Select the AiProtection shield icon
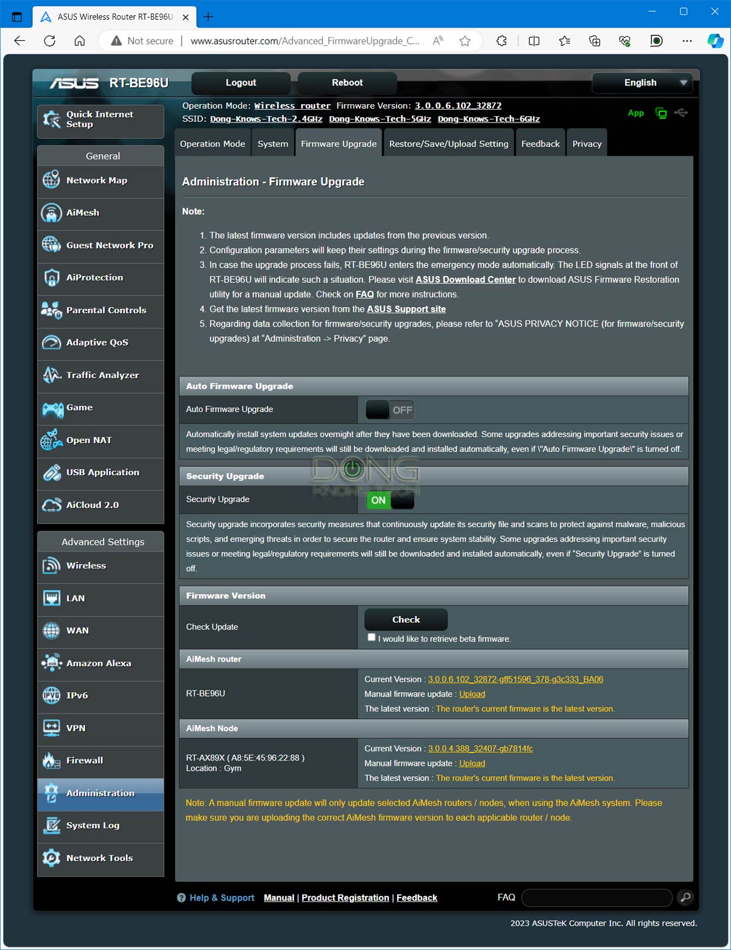The image size is (731, 950). (x=51, y=278)
